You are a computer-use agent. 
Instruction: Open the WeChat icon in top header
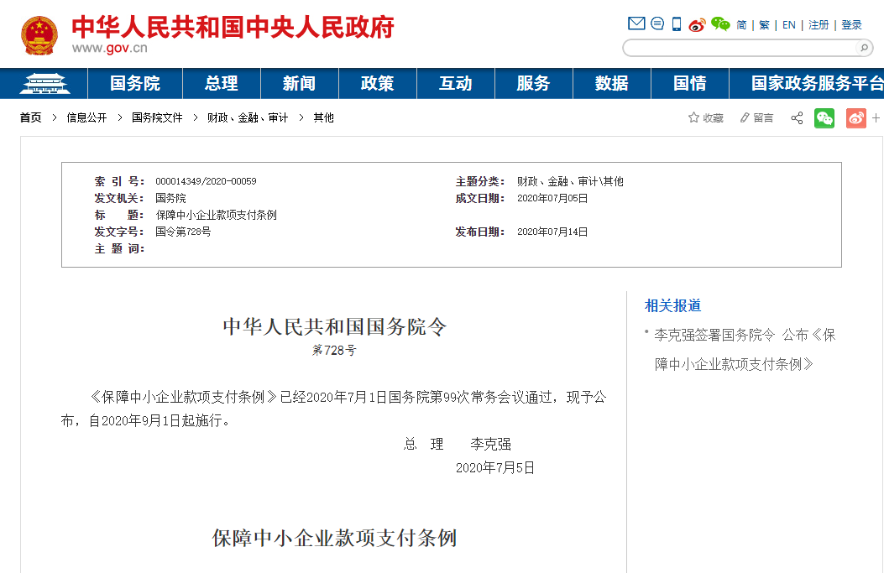[720, 24]
